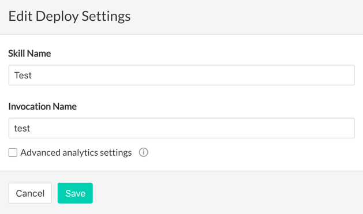This screenshot has width=363, height=214.
Task: Enable the Advanced analytics settings checkbox
Action: tap(13, 153)
